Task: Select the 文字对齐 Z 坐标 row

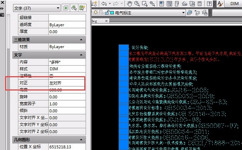Action: pos(52,131)
